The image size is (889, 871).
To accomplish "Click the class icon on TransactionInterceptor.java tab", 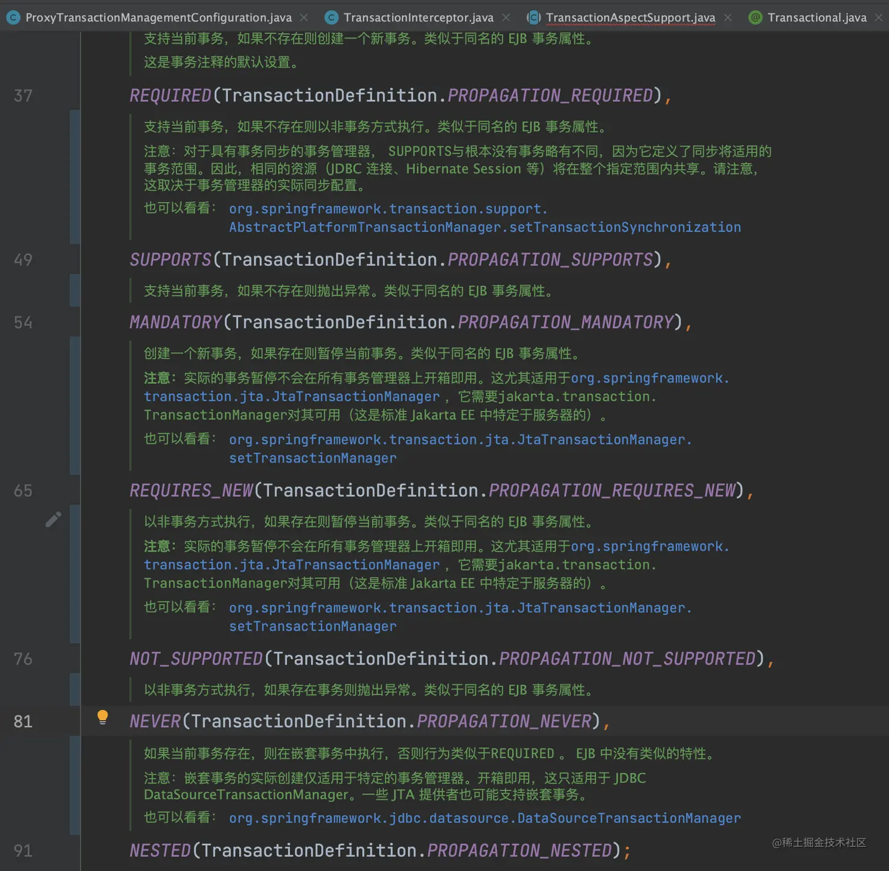I will tap(332, 18).
